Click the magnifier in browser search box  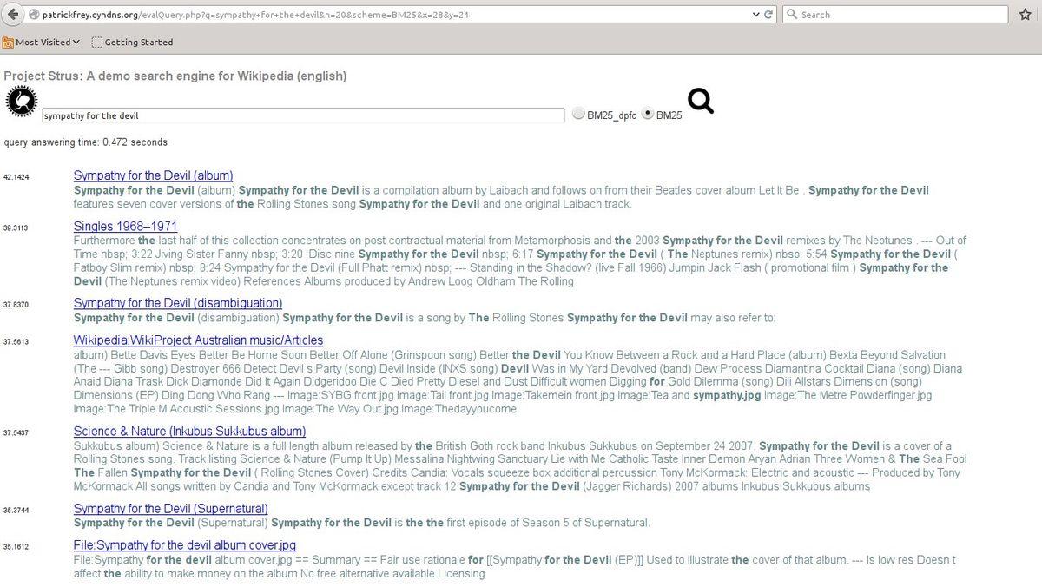(x=791, y=15)
